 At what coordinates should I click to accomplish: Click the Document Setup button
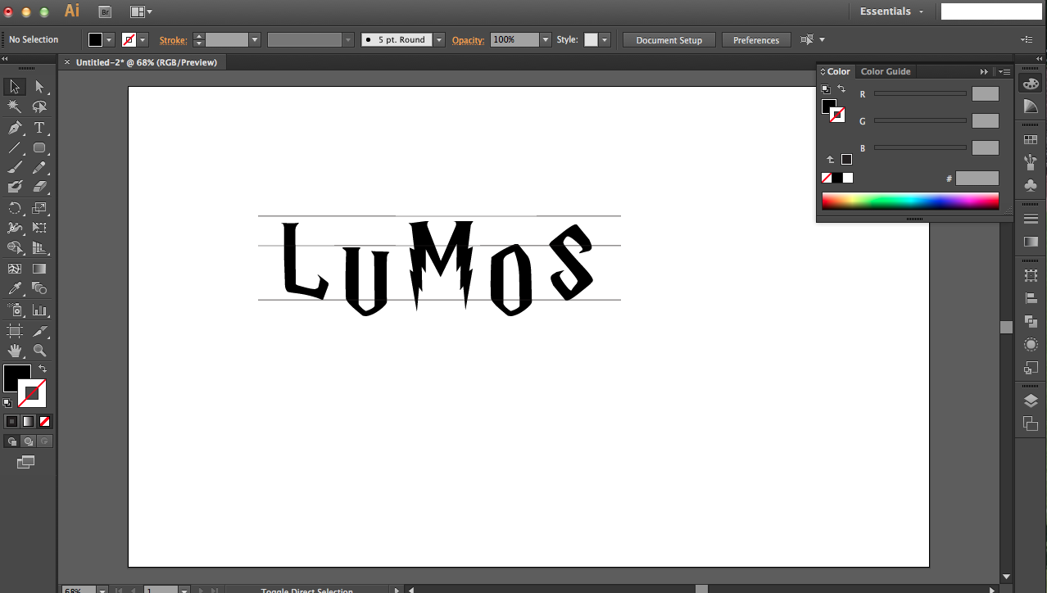click(669, 39)
